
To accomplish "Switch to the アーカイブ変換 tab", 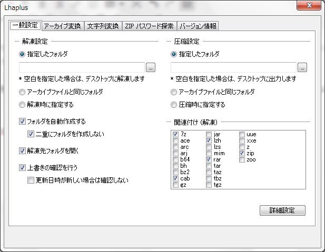I will [x=63, y=26].
